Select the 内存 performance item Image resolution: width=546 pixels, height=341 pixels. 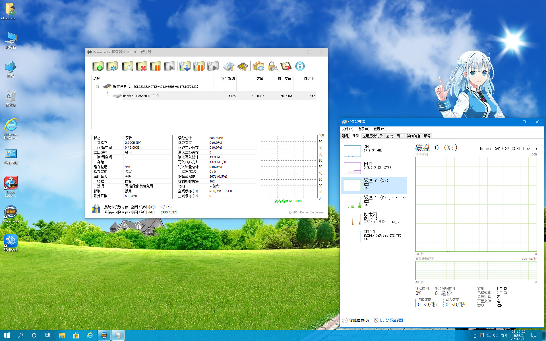coord(374,168)
